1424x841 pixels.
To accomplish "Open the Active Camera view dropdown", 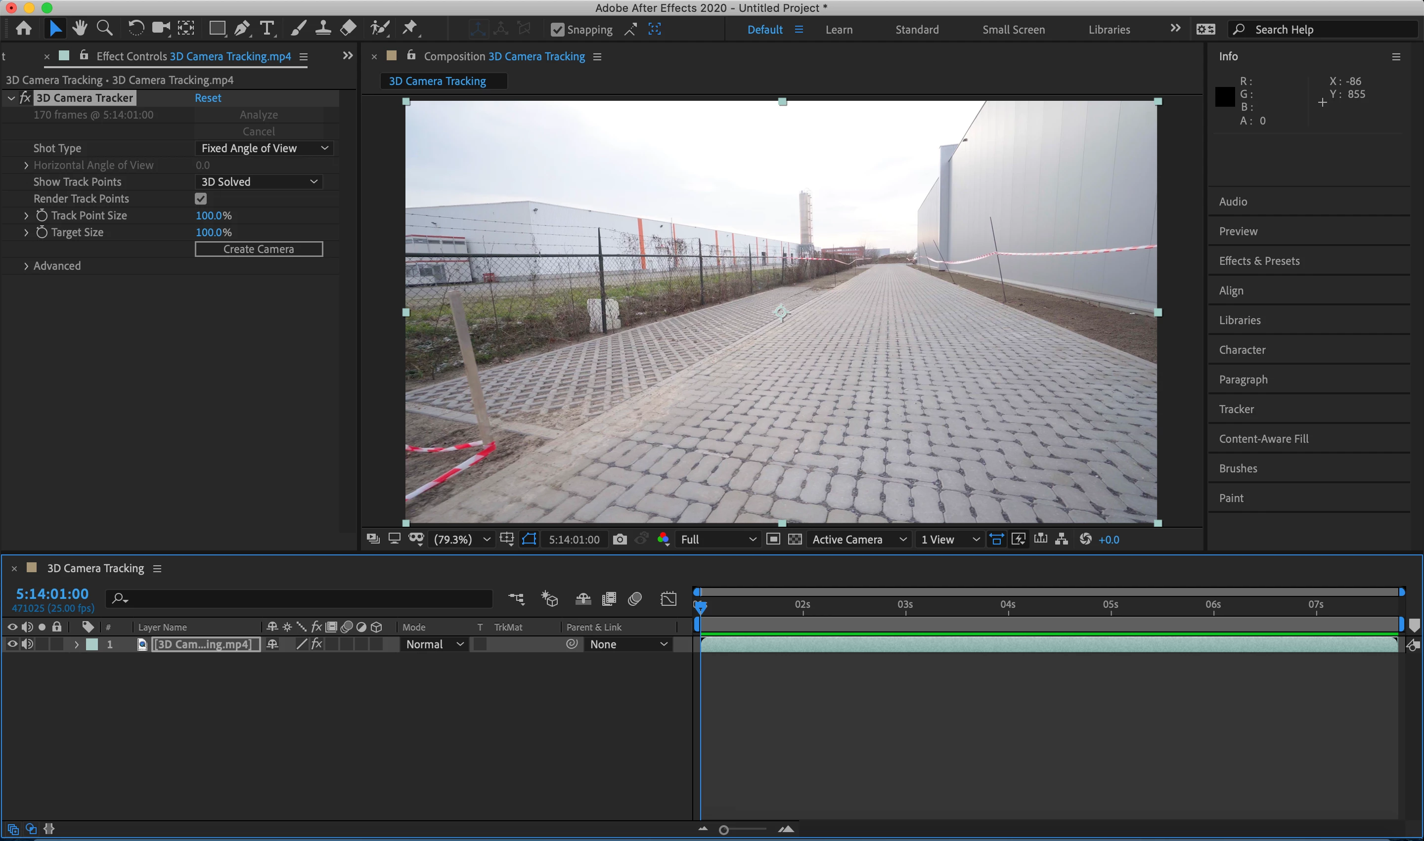I will click(860, 539).
